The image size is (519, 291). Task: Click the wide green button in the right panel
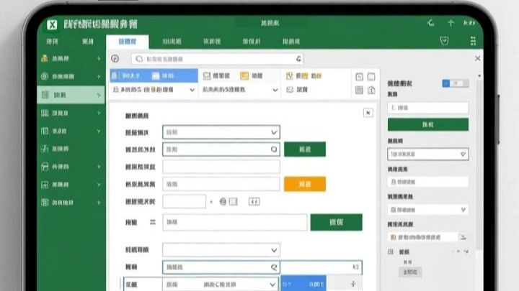tap(428, 124)
